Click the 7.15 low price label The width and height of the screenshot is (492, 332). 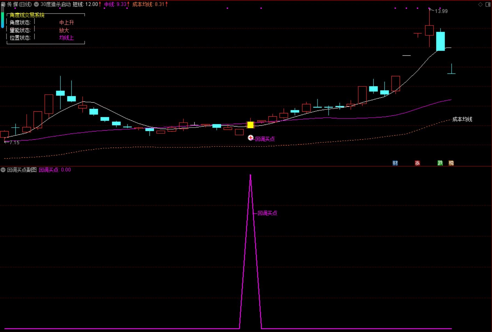coord(14,143)
